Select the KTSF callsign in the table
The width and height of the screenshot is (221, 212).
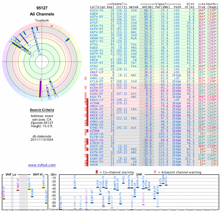click(x=94, y=23)
